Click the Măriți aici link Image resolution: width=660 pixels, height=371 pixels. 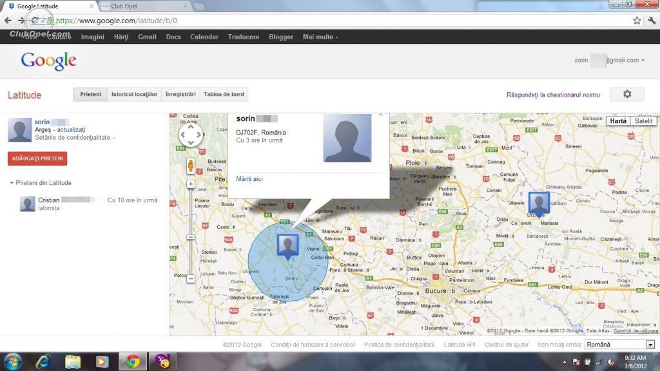pyautogui.click(x=249, y=179)
